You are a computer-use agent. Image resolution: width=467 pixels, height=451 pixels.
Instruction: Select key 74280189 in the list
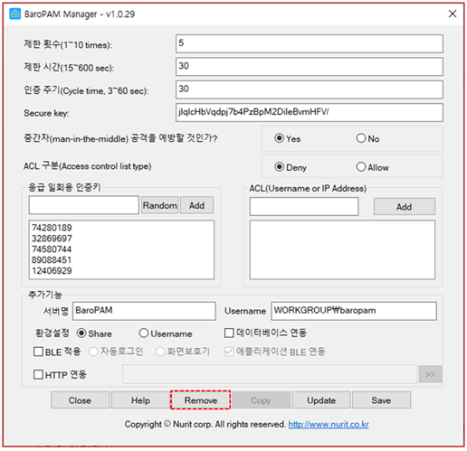coord(52,228)
